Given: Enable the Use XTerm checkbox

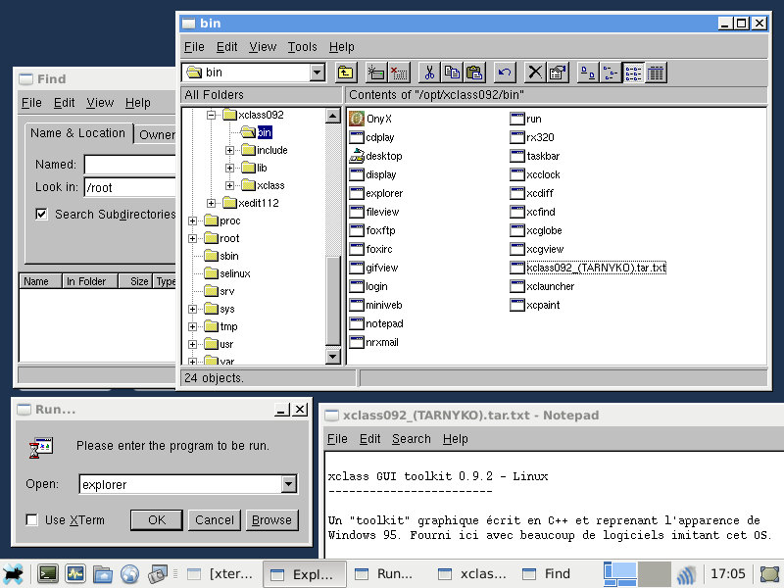Looking at the screenshot, I should 32,520.
